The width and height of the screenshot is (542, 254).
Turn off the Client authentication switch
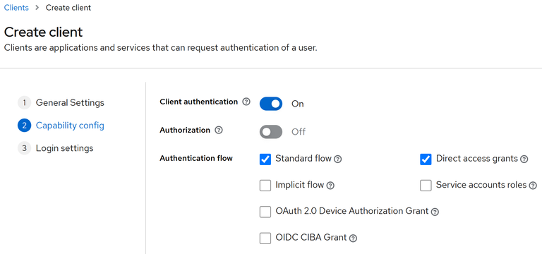pyautogui.click(x=271, y=104)
